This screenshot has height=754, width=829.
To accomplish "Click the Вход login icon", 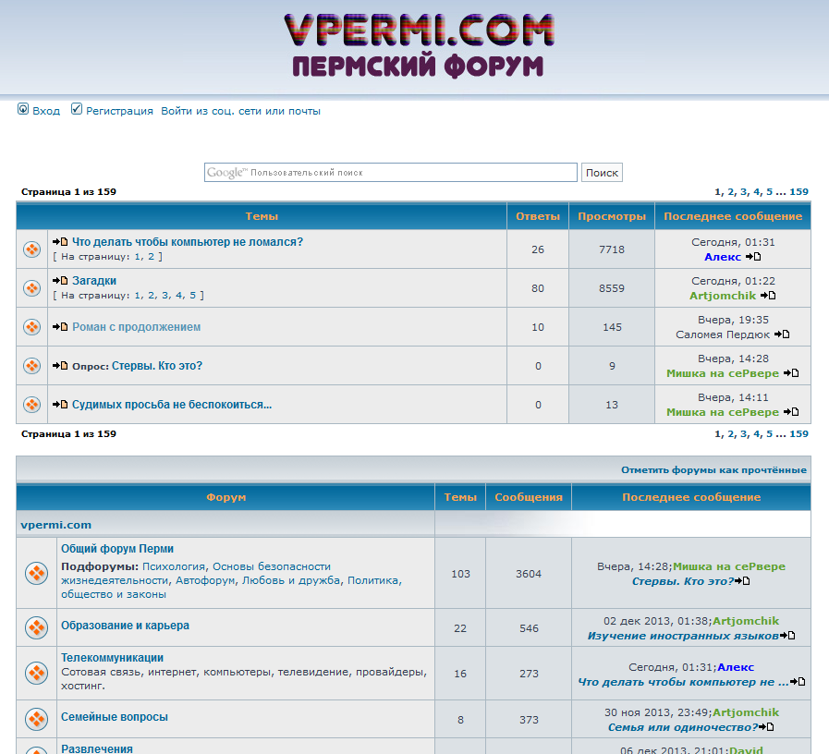I will tap(23, 110).
